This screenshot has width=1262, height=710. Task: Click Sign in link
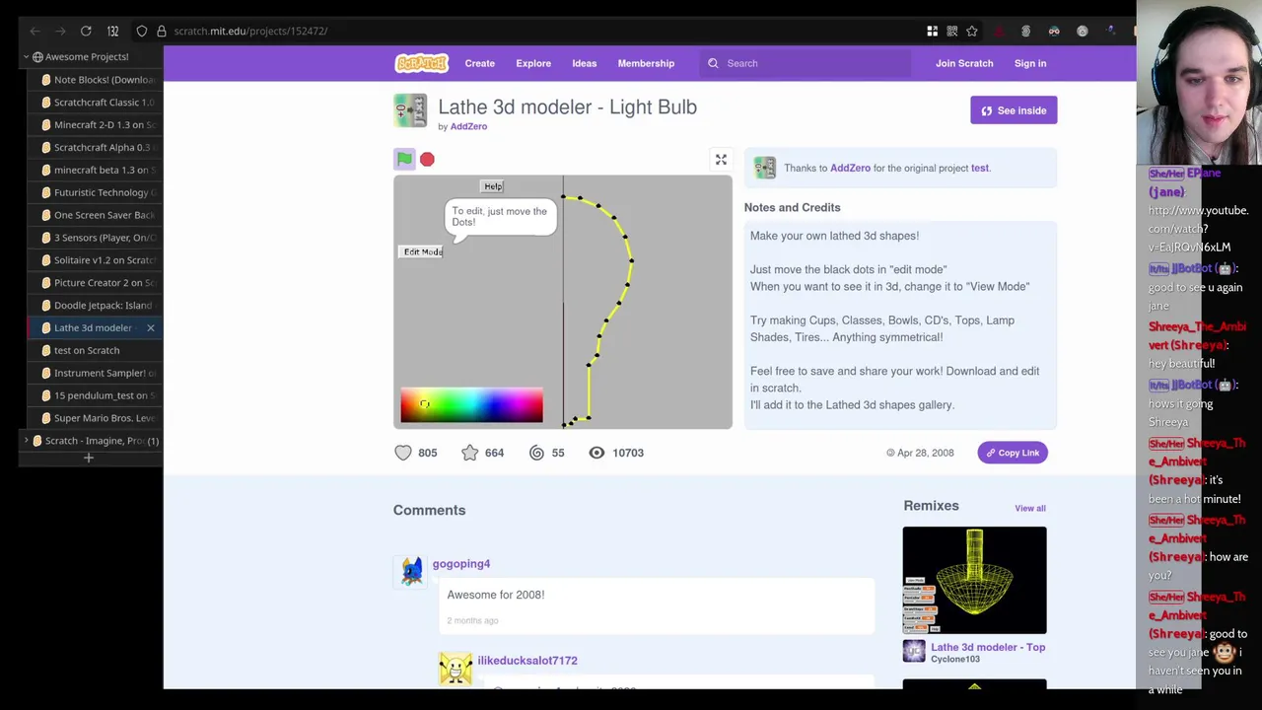point(1030,63)
